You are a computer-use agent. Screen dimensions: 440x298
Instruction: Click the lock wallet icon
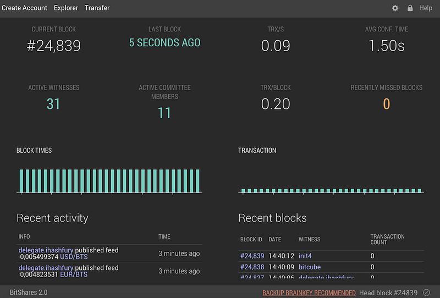pyautogui.click(x=410, y=8)
